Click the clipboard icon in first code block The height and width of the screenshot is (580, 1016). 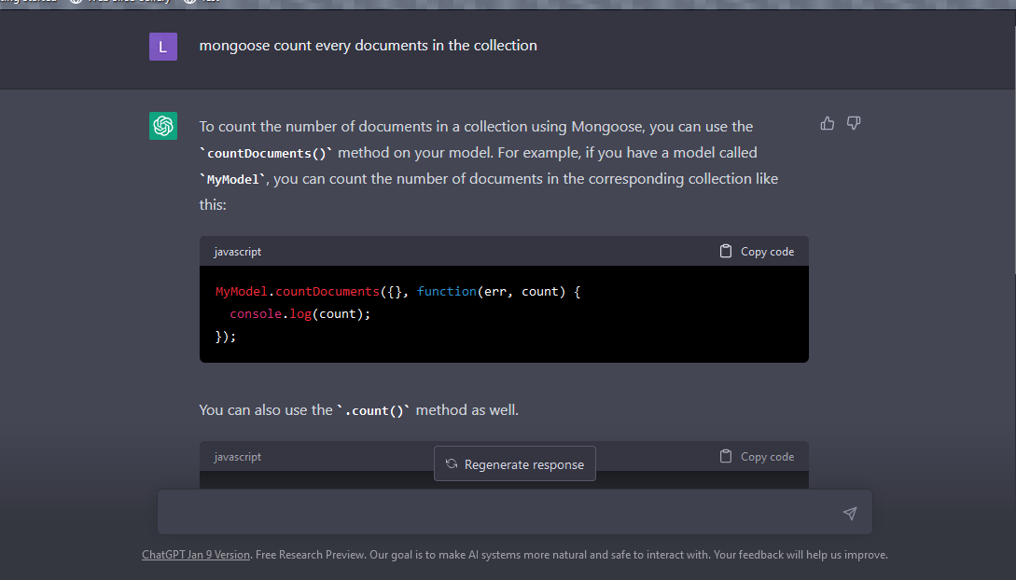[726, 251]
